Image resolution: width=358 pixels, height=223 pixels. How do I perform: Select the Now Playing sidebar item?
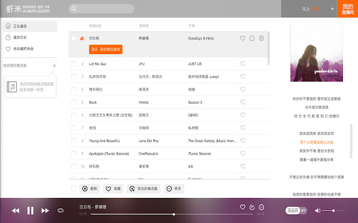pyautogui.click(x=30, y=26)
